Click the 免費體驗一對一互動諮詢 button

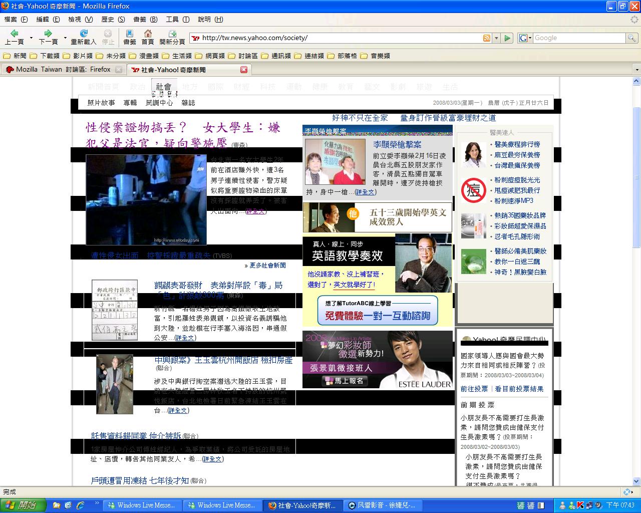pyautogui.click(x=378, y=311)
